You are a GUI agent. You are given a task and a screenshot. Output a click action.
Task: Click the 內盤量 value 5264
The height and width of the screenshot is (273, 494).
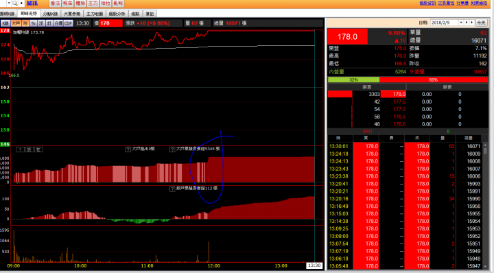pos(401,72)
